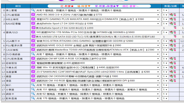Remove 滑鼠 item with red cart icon

point(175,81)
